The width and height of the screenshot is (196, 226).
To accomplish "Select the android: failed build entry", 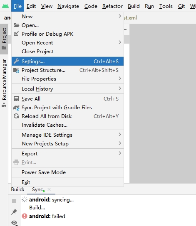I will [x=43, y=216].
